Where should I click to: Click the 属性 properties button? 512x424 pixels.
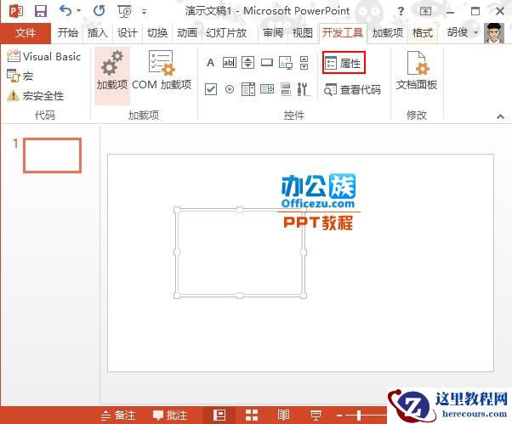click(344, 62)
